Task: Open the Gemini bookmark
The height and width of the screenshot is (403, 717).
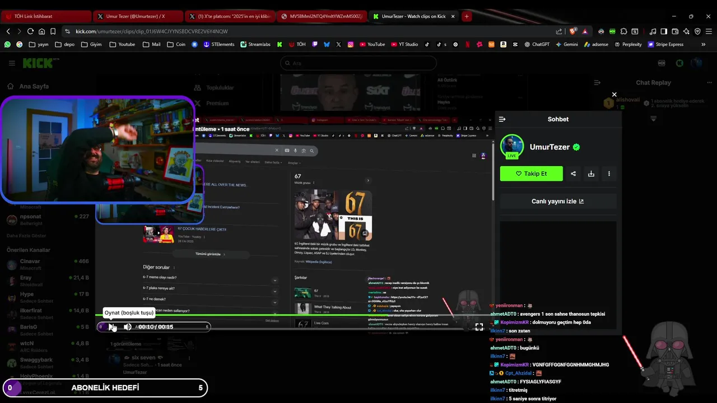Action: pos(566,44)
